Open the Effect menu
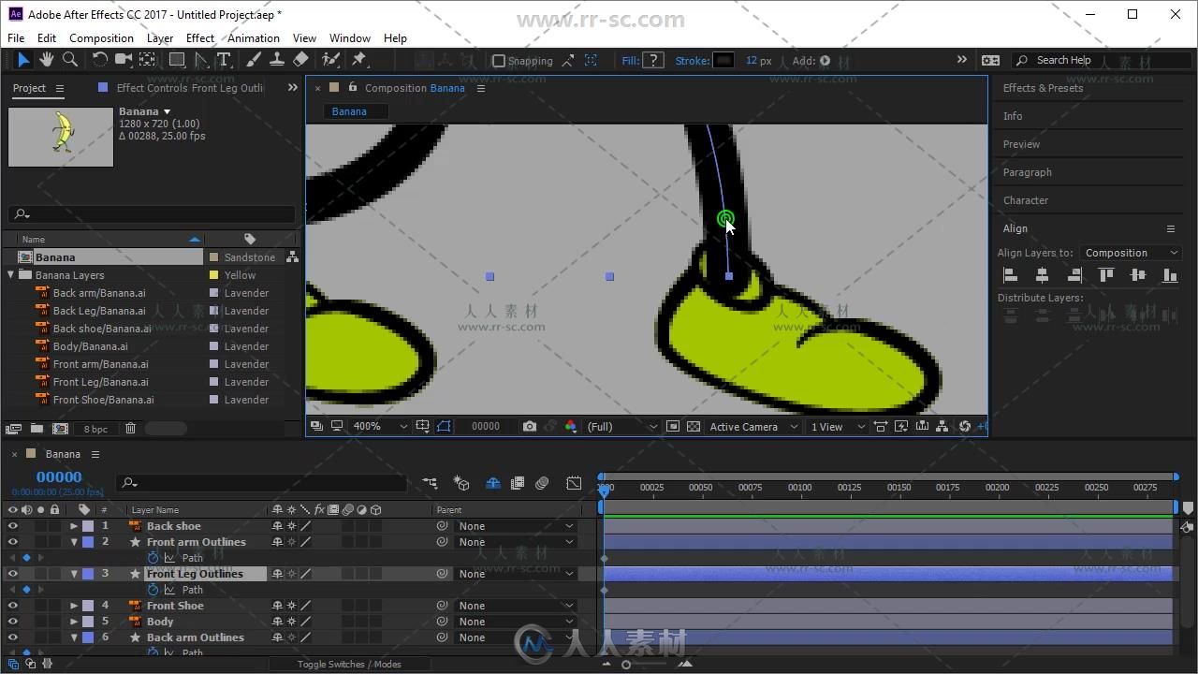This screenshot has height=674, width=1198. (200, 38)
